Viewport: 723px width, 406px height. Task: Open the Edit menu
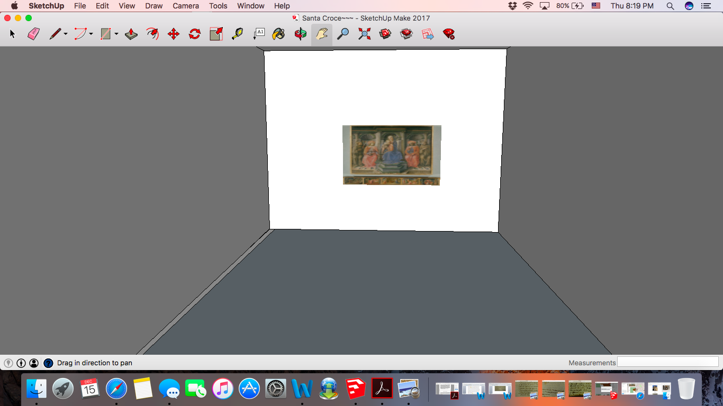(102, 6)
